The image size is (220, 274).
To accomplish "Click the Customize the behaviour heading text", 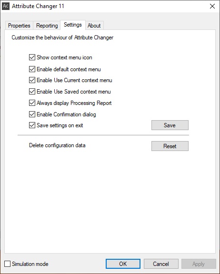I will pyautogui.click(x=62, y=38).
